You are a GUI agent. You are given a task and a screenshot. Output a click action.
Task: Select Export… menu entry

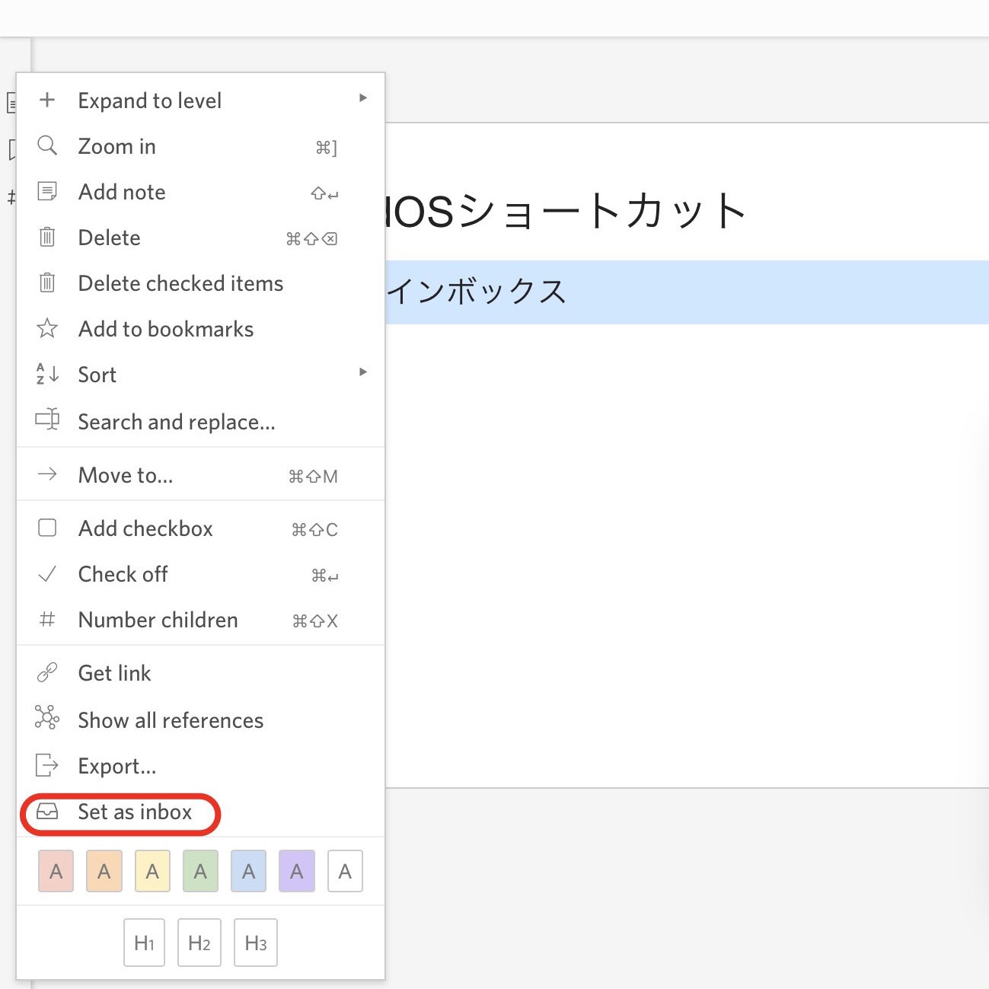click(x=201, y=766)
